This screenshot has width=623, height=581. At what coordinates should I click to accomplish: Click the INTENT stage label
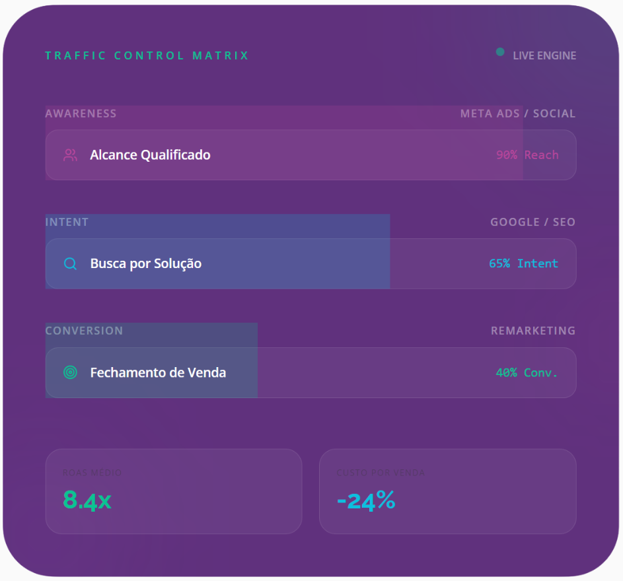point(67,222)
